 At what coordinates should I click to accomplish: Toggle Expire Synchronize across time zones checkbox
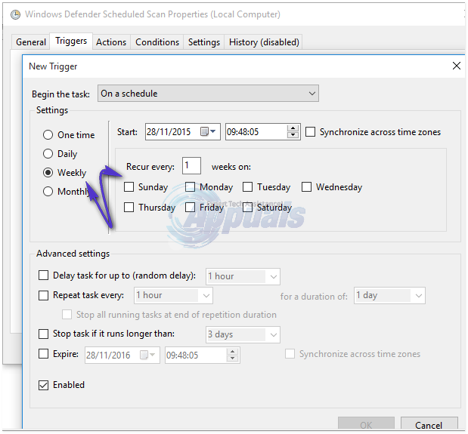[x=290, y=354]
